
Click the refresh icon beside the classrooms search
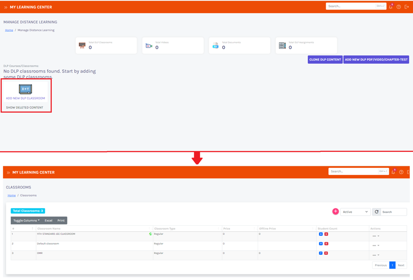click(x=376, y=212)
